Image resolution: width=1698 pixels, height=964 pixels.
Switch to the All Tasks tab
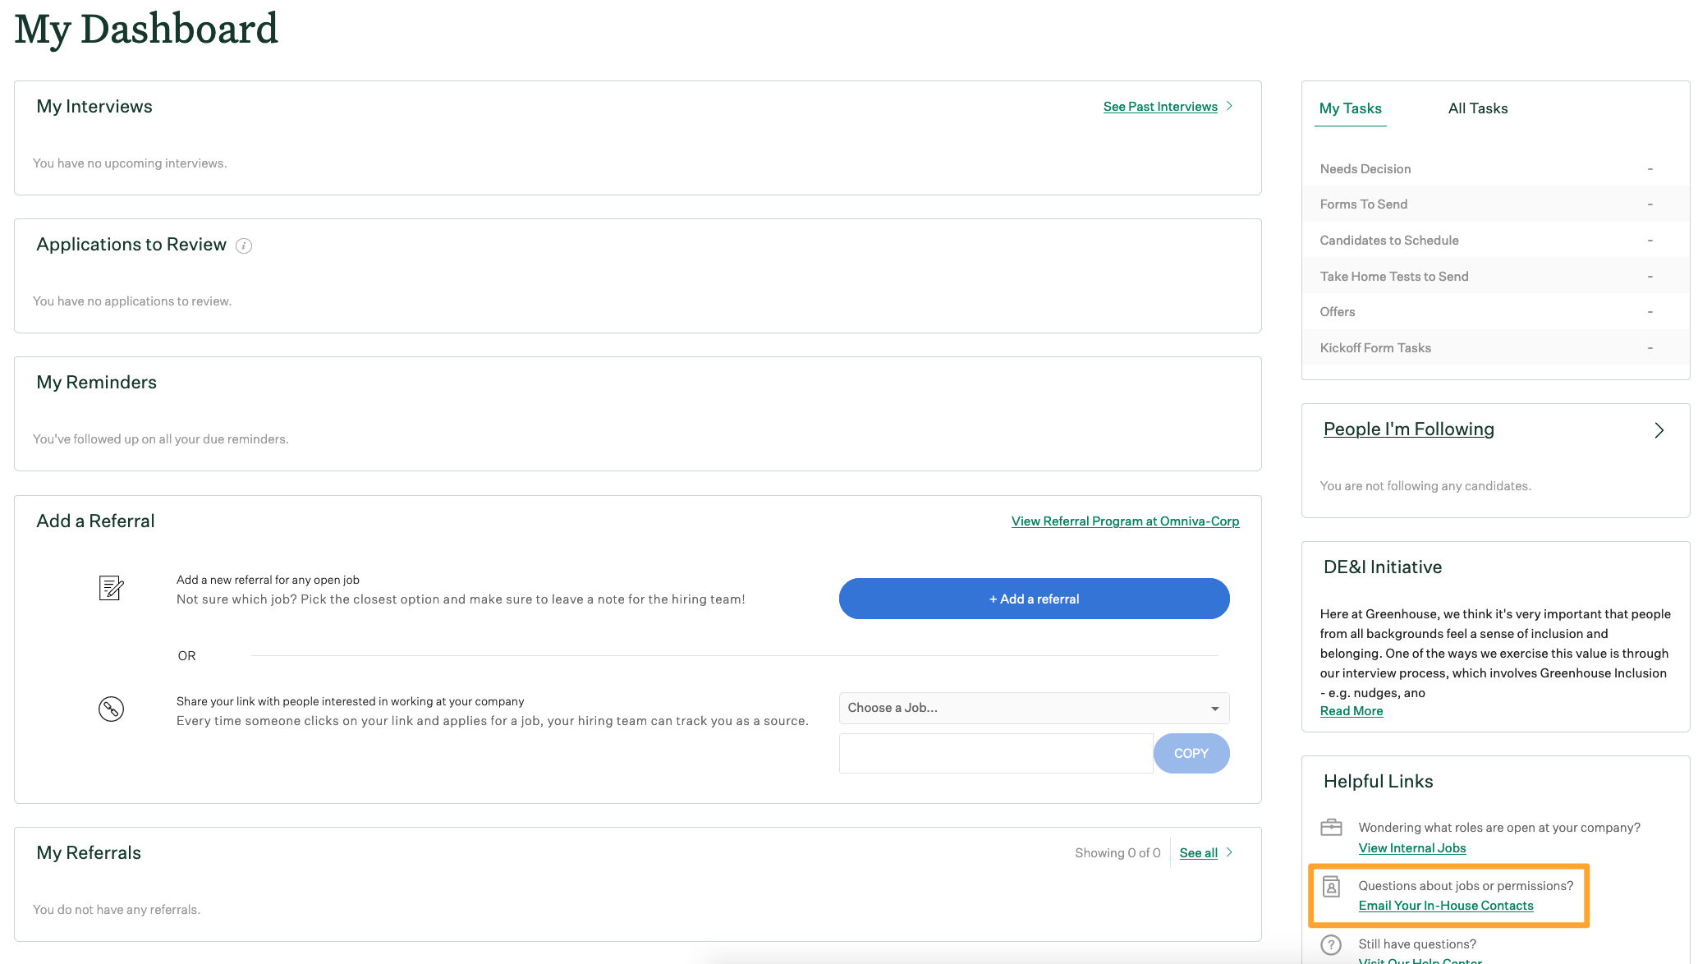[x=1478, y=108]
